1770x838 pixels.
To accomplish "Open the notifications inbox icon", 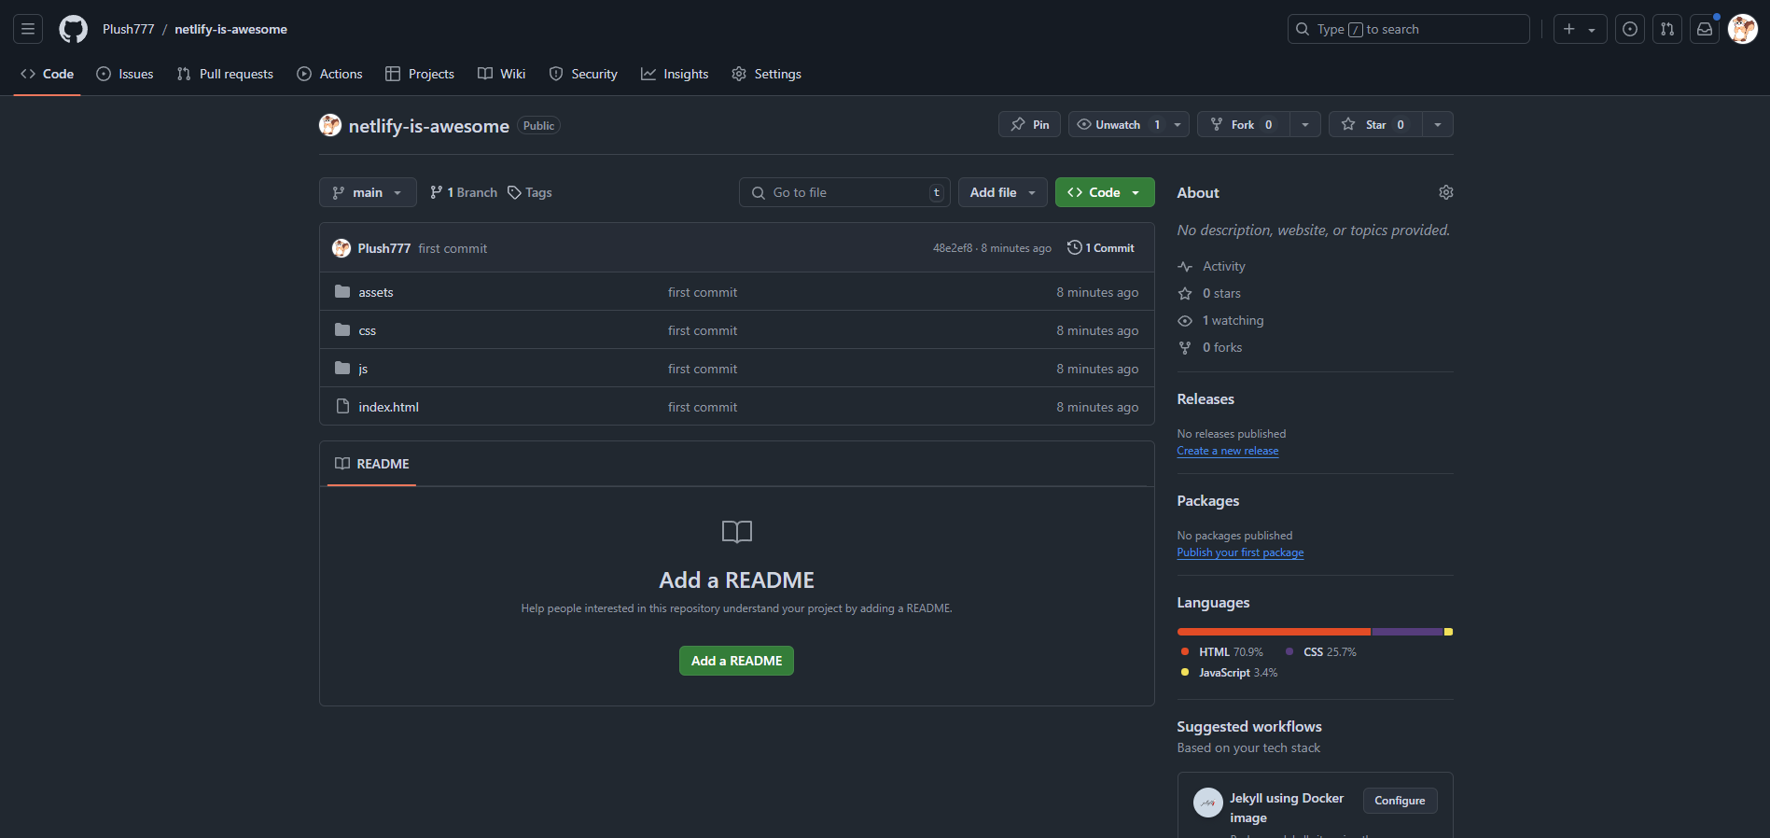I will (x=1704, y=29).
